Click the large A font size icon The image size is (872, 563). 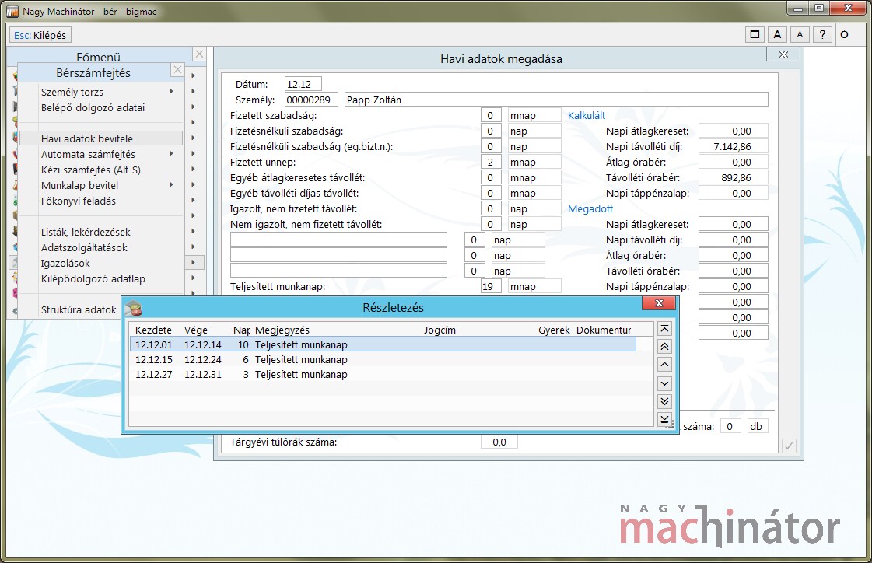tap(777, 34)
